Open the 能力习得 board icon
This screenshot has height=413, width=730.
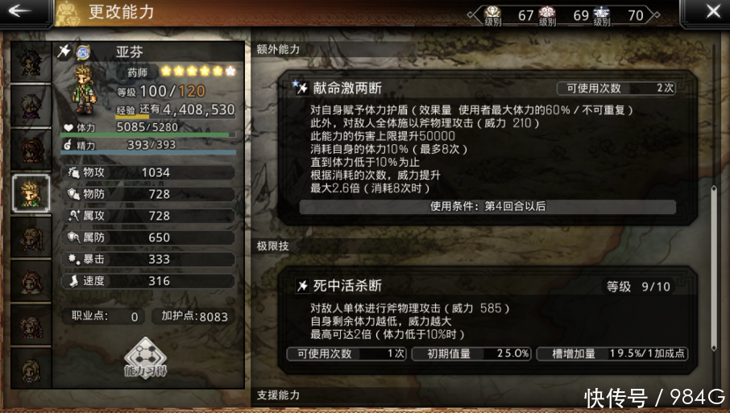pos(145,358)
